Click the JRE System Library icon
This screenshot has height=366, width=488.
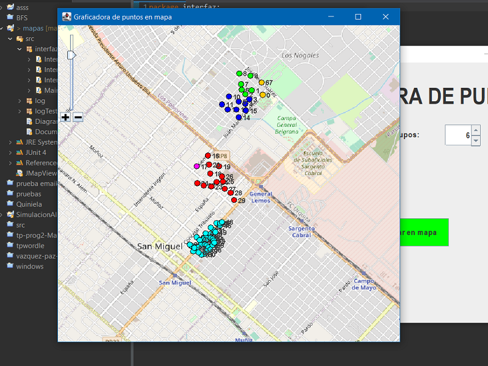18,142
